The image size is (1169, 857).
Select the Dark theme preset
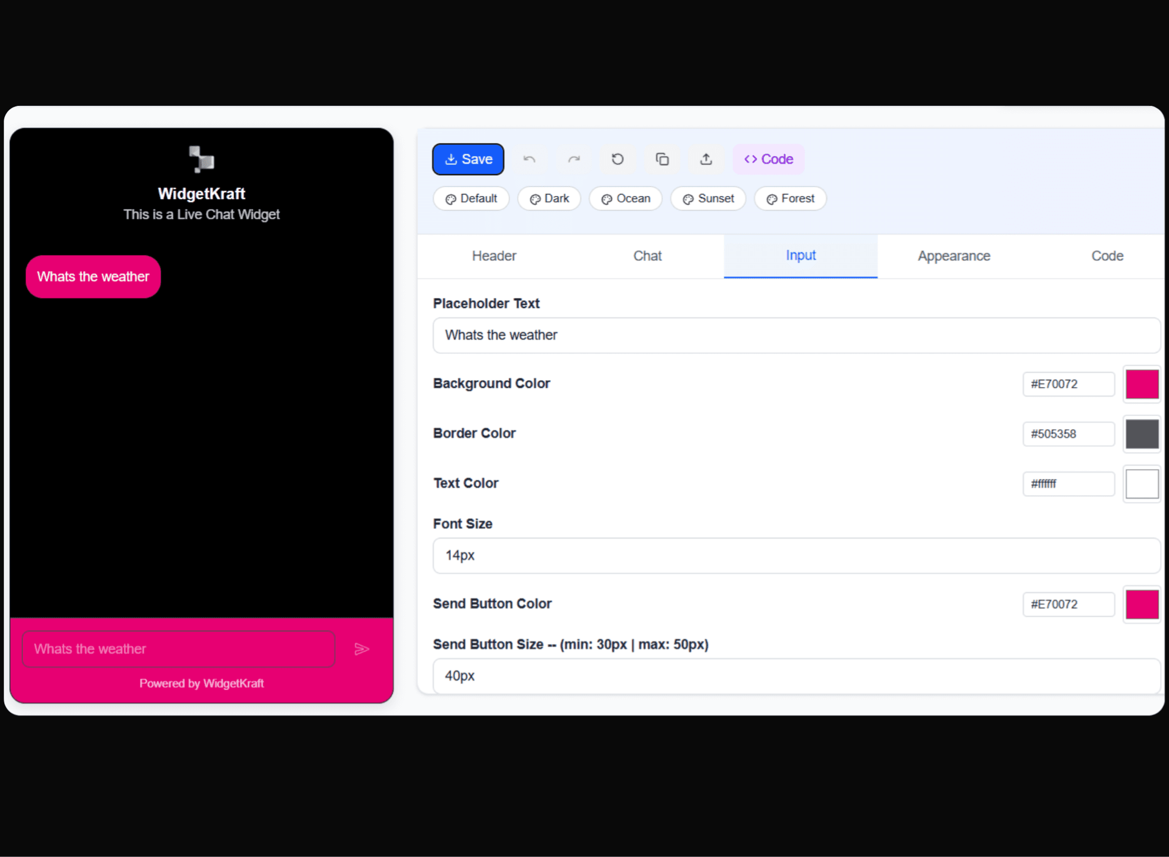pos(549,198)
